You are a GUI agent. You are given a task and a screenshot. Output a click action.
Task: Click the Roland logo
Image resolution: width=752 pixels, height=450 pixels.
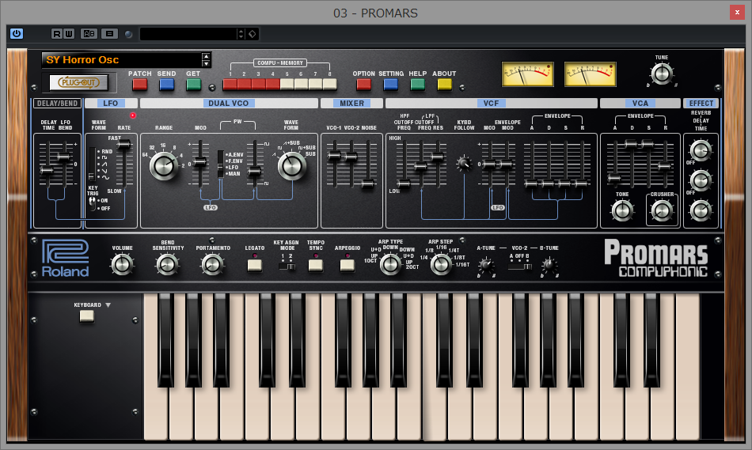pos(65,259)
